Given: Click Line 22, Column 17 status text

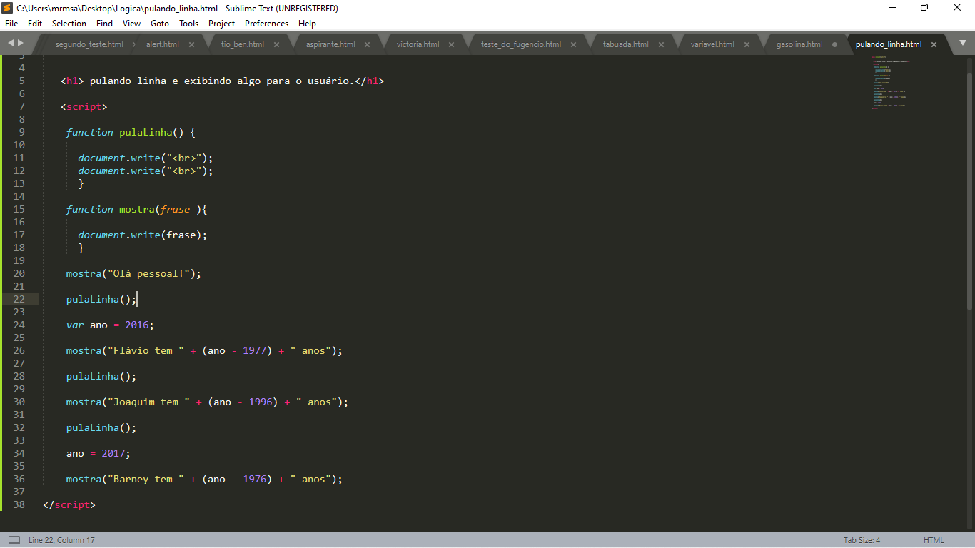Looking at the screenshot, I should (61, 540).
